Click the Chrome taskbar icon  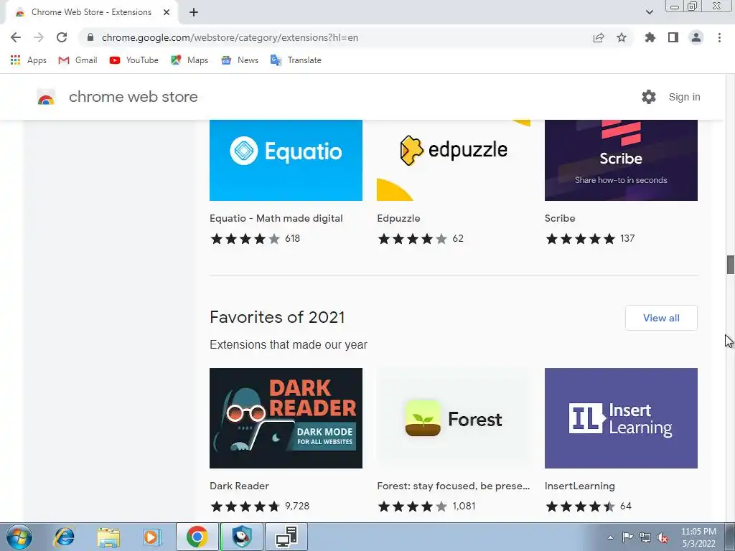[x=197, y=537]
